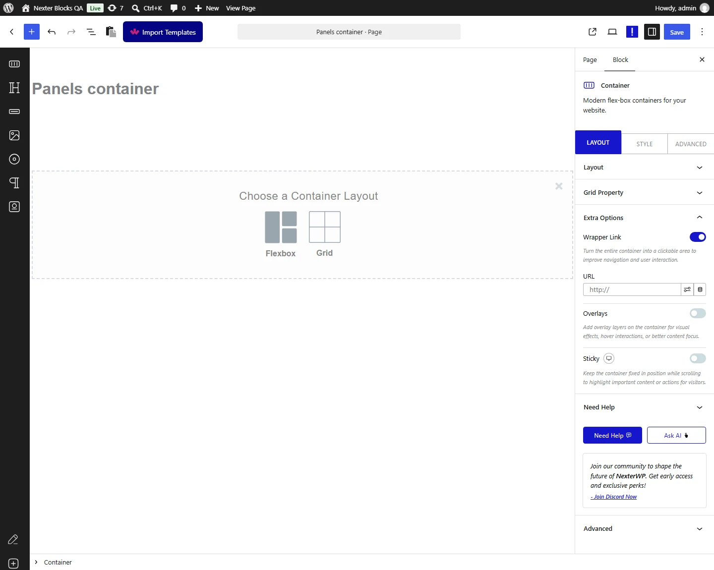Viewport: 714px width, 570px height.
Task: Open the New menu in admin bar
Action: click(207, 8)
